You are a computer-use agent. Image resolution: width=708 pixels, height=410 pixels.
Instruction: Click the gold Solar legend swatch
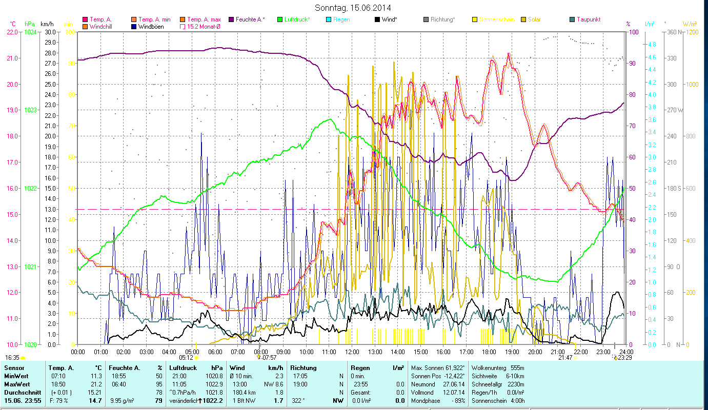[523, 19]
